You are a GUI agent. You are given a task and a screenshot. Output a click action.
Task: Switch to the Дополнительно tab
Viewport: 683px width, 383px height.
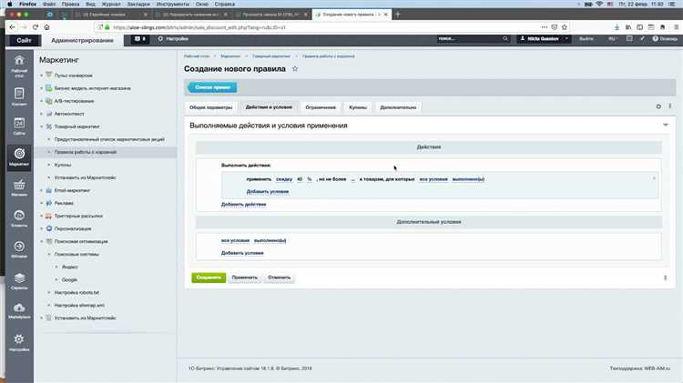click(398, 107)
